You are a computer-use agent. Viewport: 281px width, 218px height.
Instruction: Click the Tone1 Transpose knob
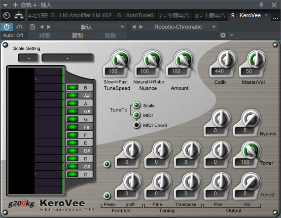coord(192,150)
